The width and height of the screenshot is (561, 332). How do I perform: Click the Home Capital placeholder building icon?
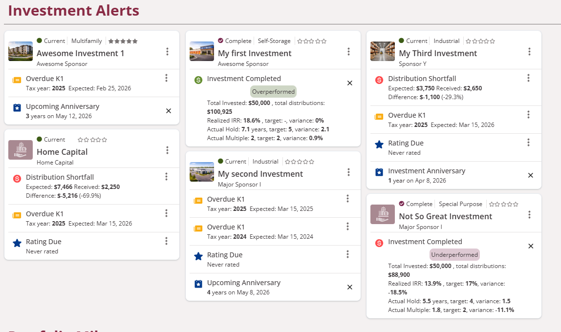click(21, 150)
